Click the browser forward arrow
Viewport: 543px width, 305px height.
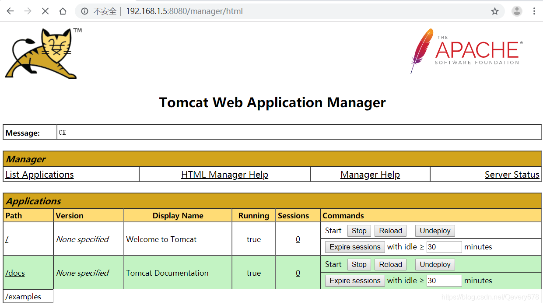click(x=28, y=11)
